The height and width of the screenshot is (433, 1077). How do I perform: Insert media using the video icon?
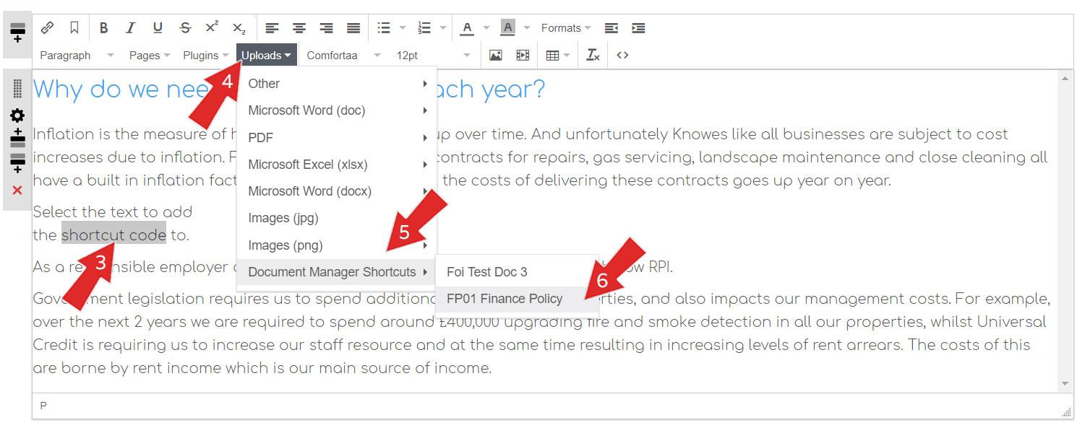pyautogui.click(x=523, y=55)
